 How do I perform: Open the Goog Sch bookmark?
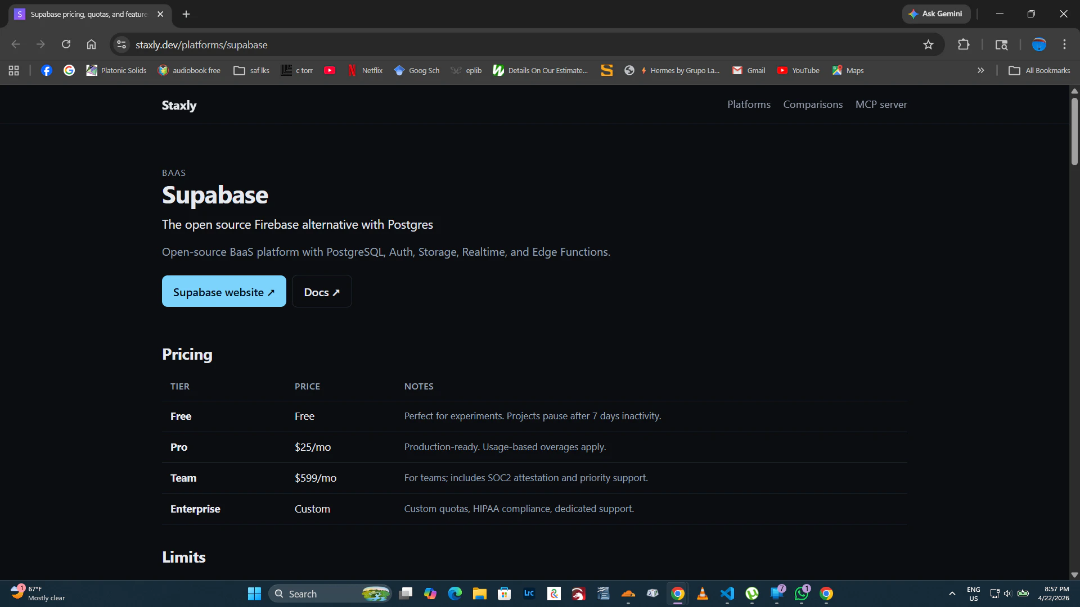(417, 70)
